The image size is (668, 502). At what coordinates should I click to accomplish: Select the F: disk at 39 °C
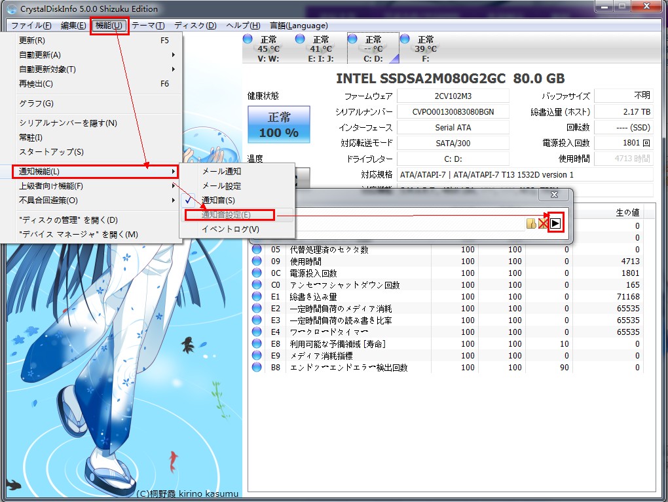(x=426, y=49)
